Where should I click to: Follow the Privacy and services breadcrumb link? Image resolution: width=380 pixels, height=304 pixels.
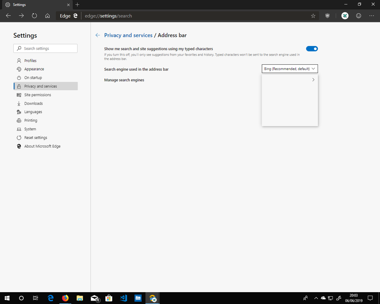click(x=128, y=35)
